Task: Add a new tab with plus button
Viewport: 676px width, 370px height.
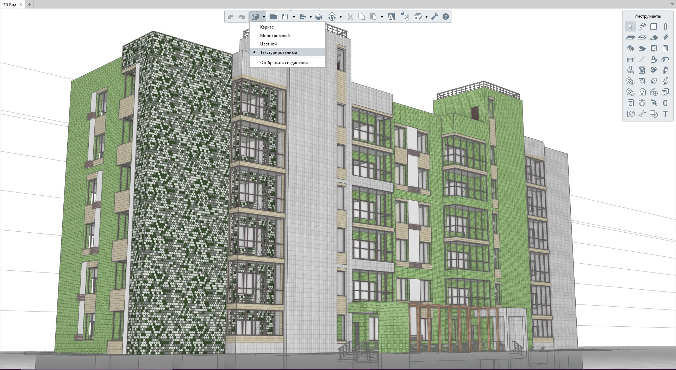Action: coord(29,5)
